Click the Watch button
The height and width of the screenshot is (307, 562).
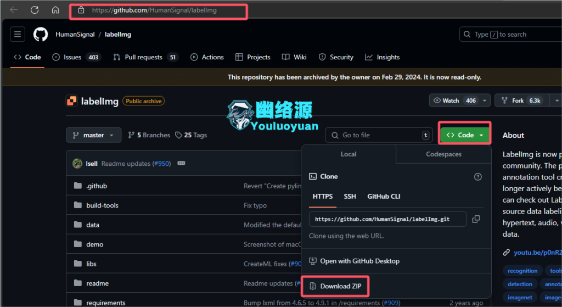pos(454,101)
